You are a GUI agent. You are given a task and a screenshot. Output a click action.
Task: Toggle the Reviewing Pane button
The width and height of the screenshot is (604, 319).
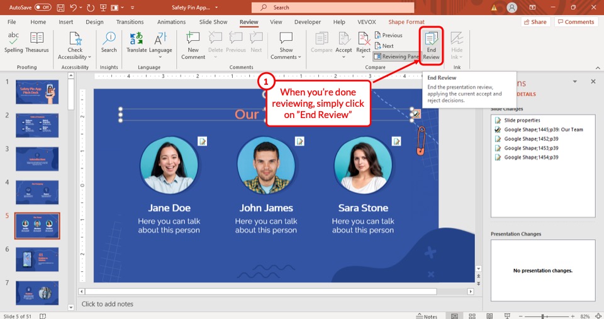tap(396, 57)
